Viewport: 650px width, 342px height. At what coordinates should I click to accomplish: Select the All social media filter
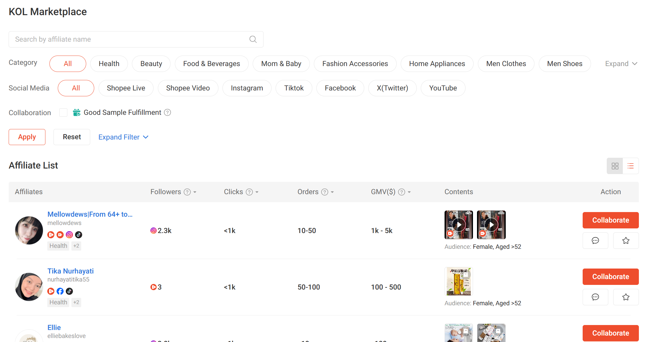point(76,88)
